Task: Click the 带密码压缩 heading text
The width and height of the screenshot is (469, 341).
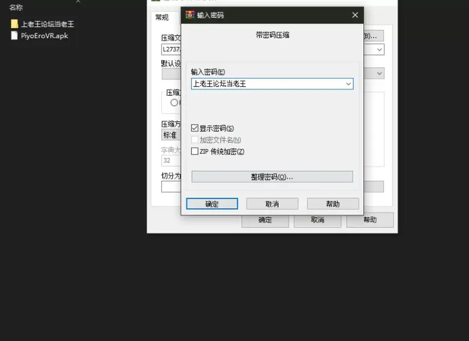Action: click(x=273, y=35)
